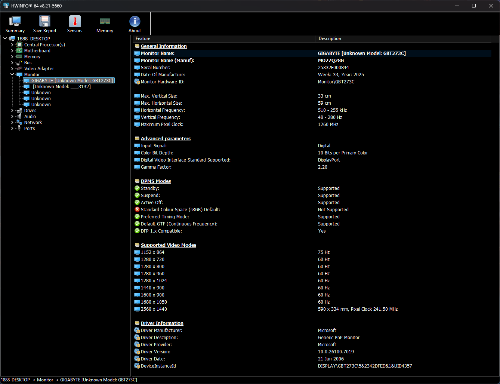Viewport: 500px width, 384px height.
Task: Click the Save Report floppy icon
Action: [45, 21]
